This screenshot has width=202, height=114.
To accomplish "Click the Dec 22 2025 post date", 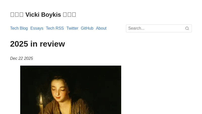I will click(x=21, y=59).
